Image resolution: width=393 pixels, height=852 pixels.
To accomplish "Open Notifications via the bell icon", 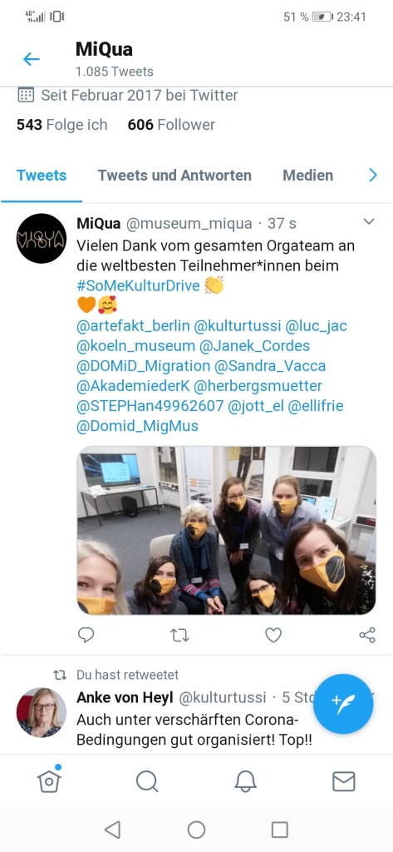I will pyautogui.click(x=245, y=782).
